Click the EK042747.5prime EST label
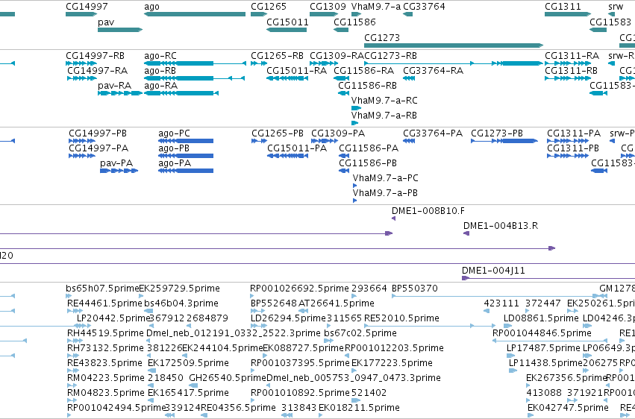 click(x=568, y=408)
